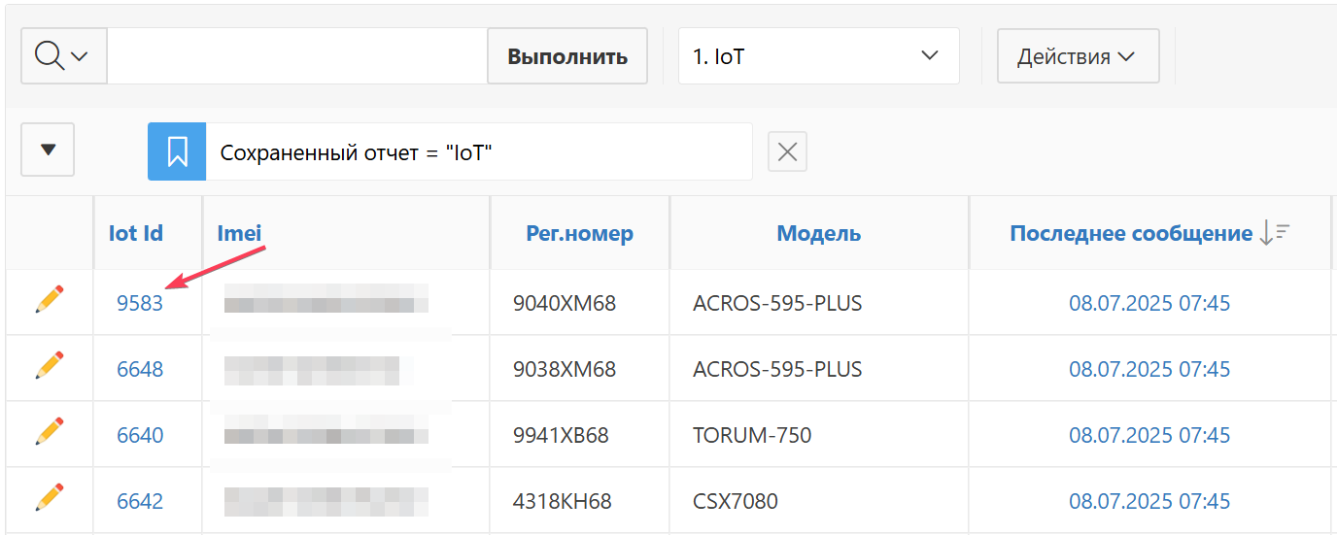Click the Модель column header

coord(818,233)
